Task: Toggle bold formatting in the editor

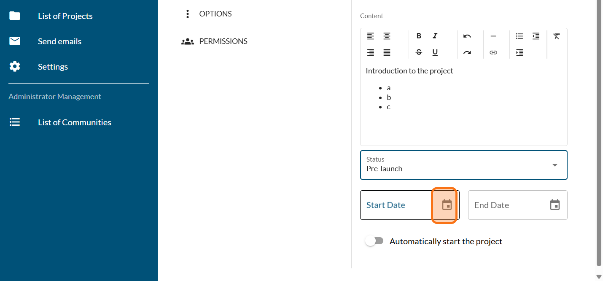Action: 419,36
